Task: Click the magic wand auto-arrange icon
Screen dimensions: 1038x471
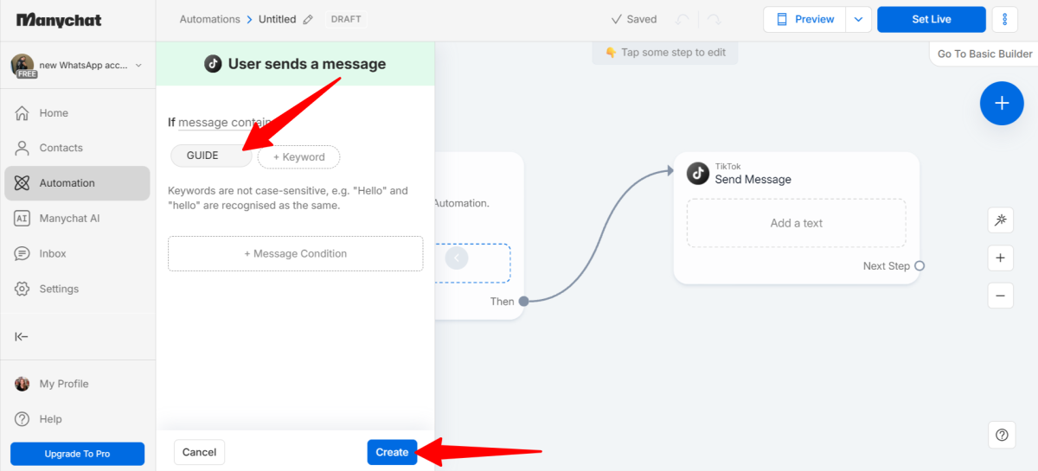Action: coord(1001,220)
